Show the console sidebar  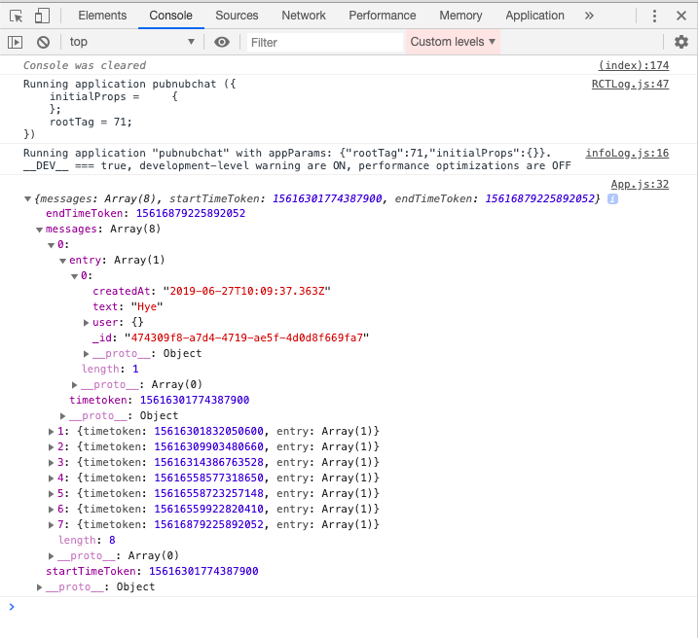15,42
